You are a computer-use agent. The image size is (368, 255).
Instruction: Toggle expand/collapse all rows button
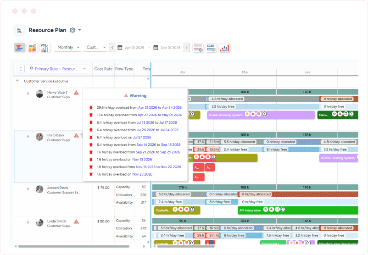21,69
